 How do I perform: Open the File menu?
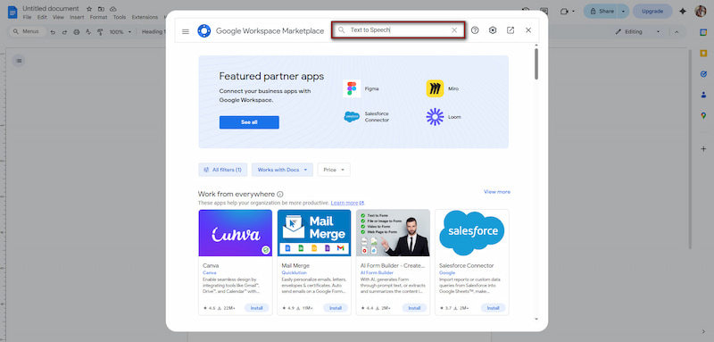[27, 17]
